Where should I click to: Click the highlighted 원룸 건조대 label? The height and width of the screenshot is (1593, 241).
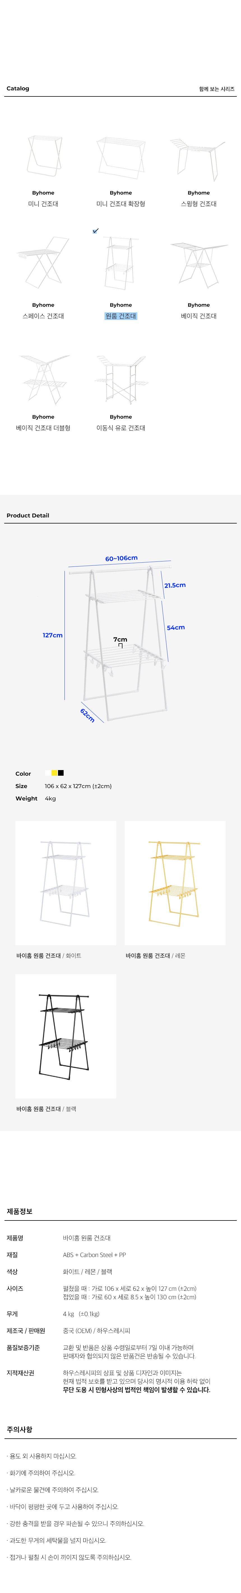[121, 316]
